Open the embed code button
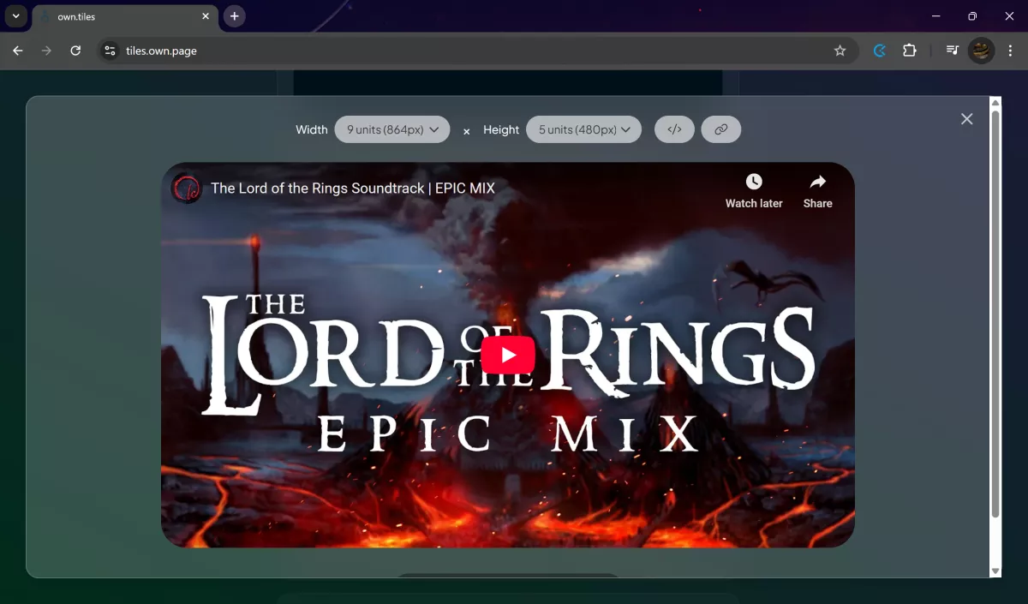 point(674,129)
